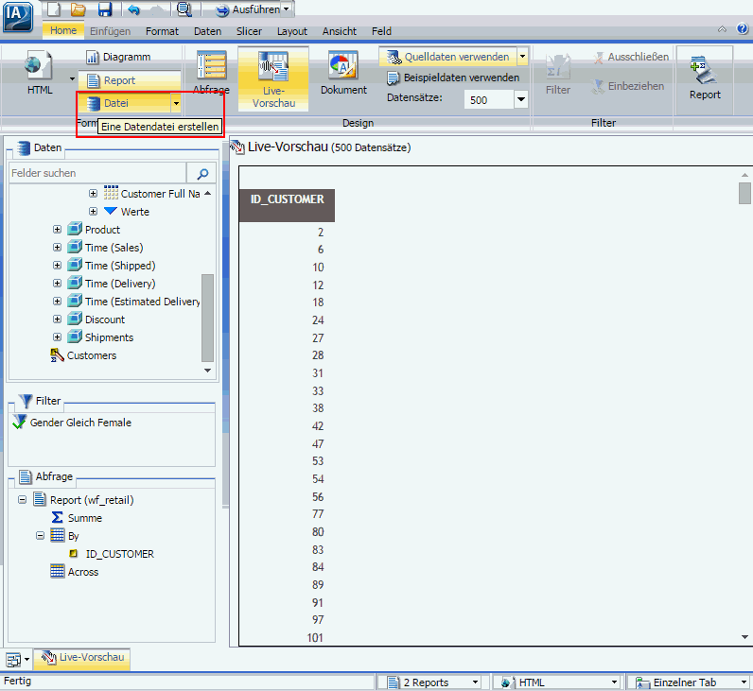753x691 pixels.
Task: Expand the Time (Delivery) dimension
Action: pos(57,284)
